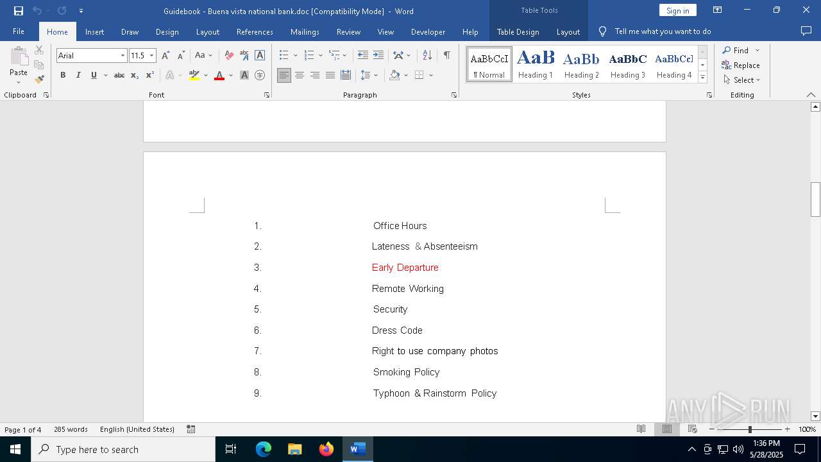Open the font size 11.5 dropdown
This screenshot has height=462, width=821.
[x=151, y=56]
